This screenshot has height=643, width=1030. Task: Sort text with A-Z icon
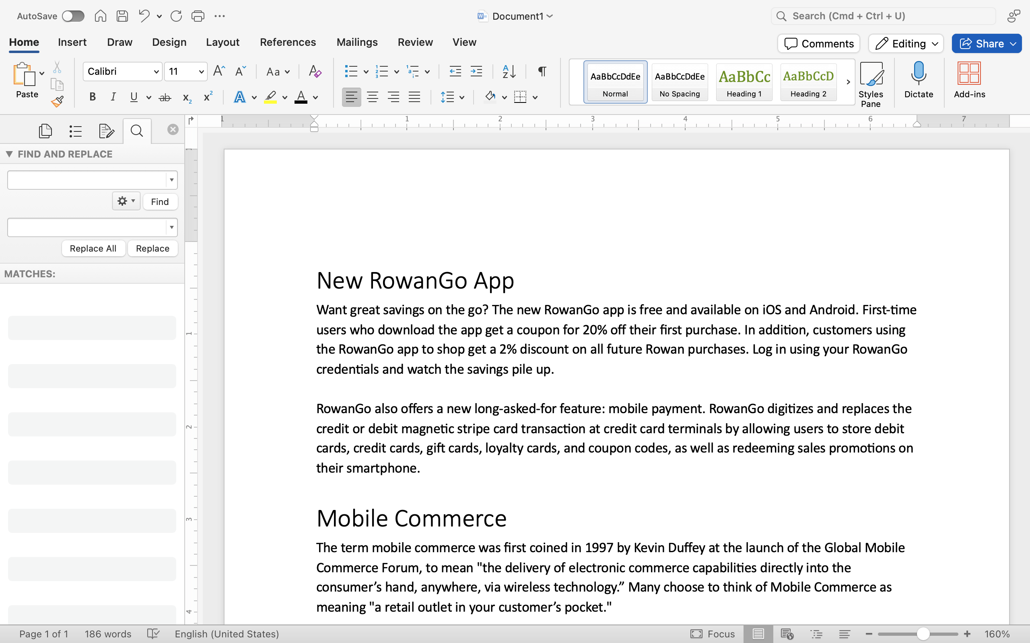[x=509, y=71]
